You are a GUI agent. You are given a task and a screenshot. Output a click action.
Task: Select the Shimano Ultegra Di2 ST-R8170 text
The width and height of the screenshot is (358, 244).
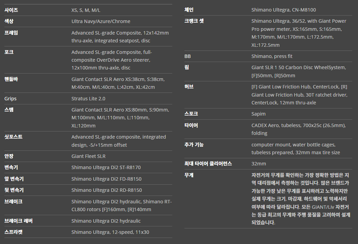(x=106, y=167)
